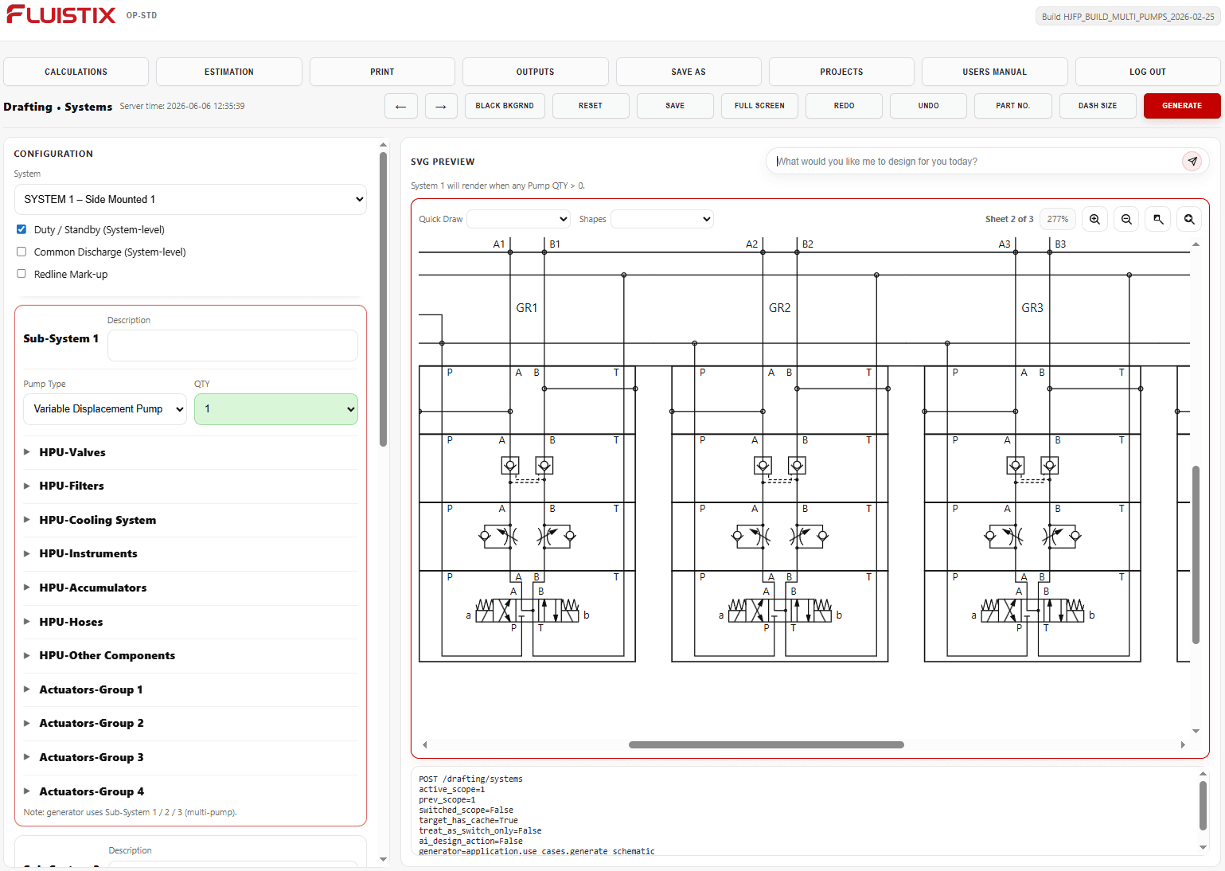Click the zoom fit magnifier icon
This screenshot has height=871, width=1225.
pyautogui.click(x=1189, y=219)
